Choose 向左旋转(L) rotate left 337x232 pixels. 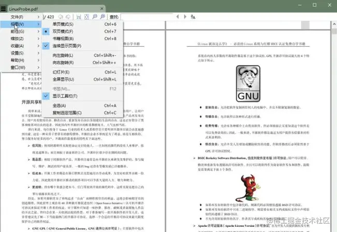(83, 55)
